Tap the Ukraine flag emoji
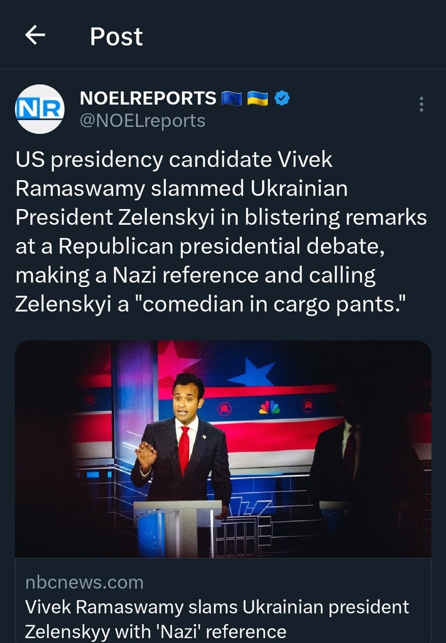The height and width of the screenshot is (643, 446). tap(258, 99)
